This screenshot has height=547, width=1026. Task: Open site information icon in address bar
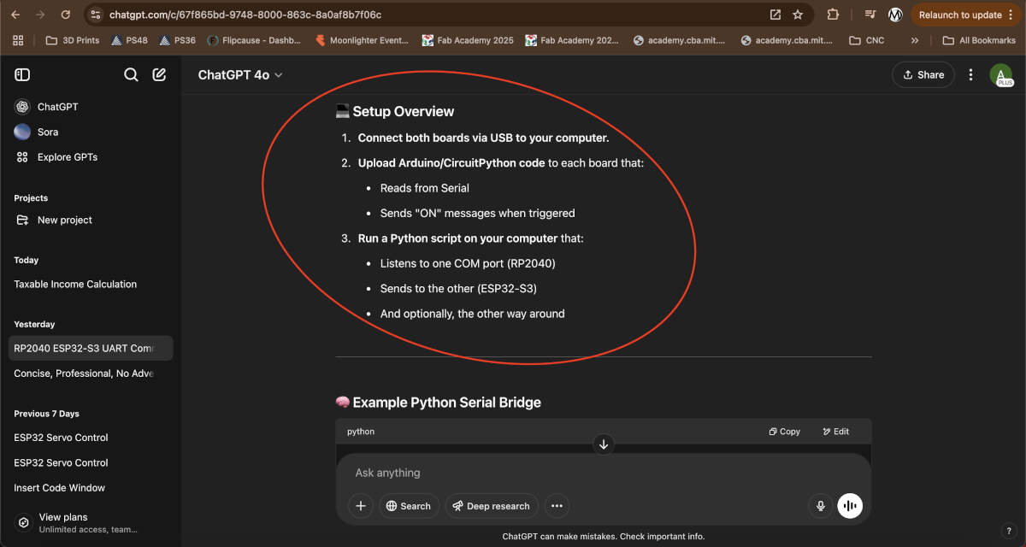pyautogui.click(x=96, y=15)
